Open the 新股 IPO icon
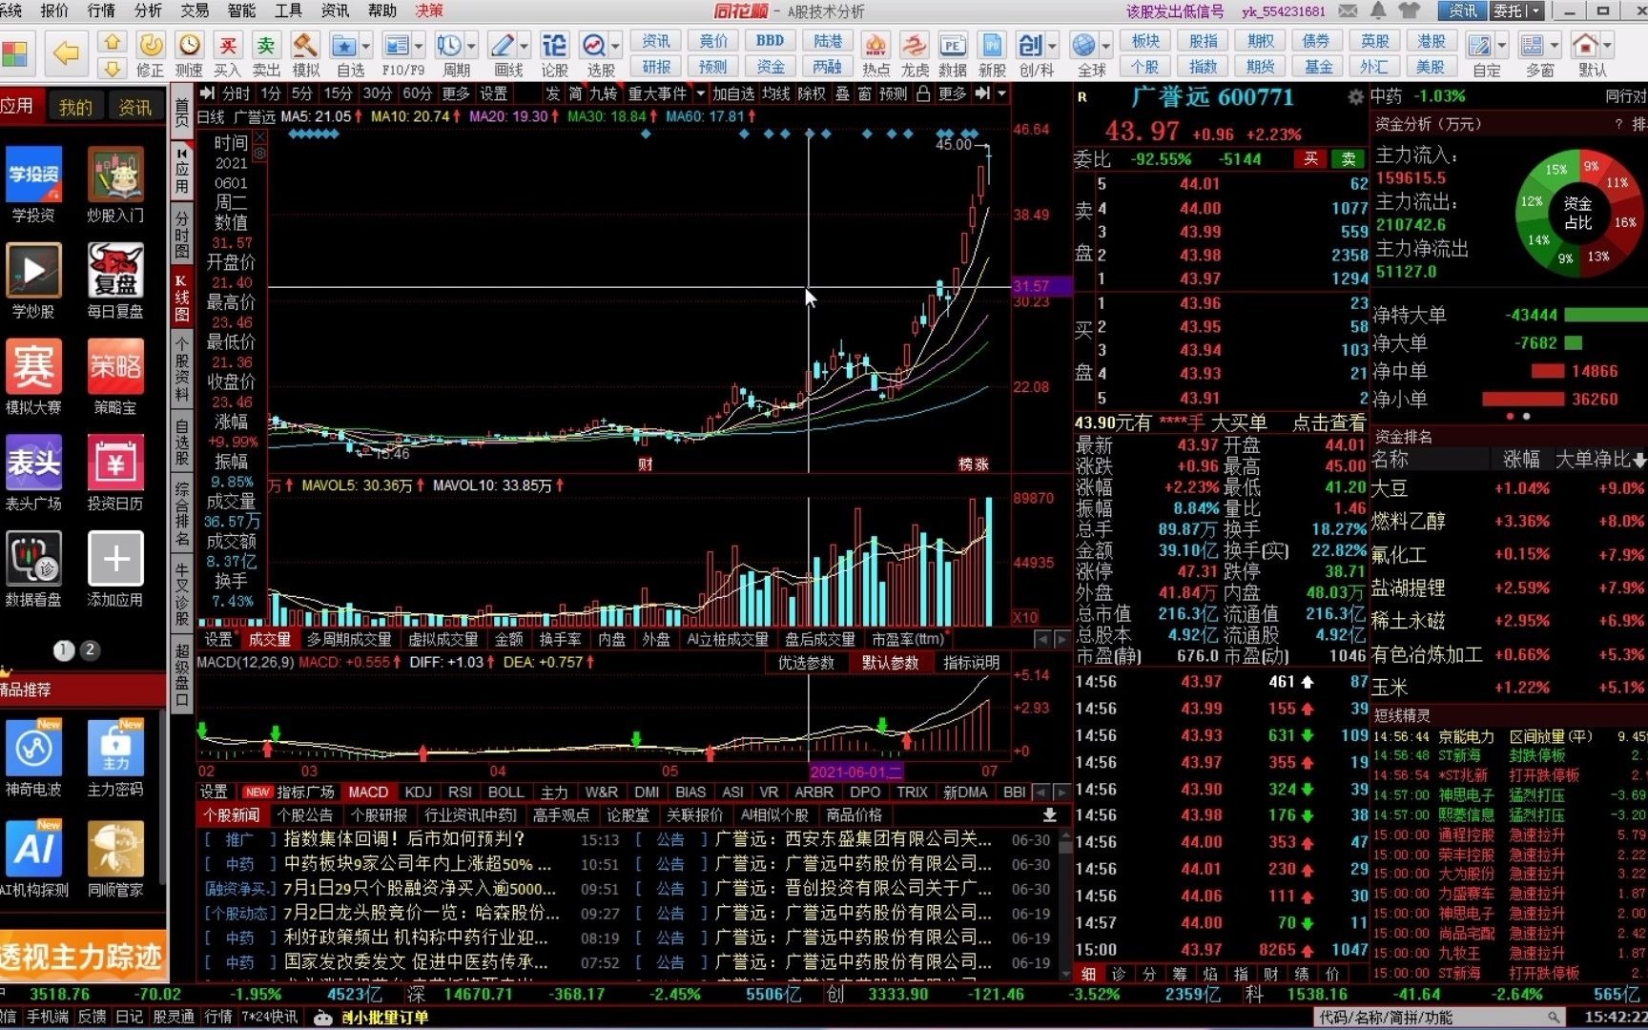The image size is (1648, 1030). pyautogui.click(x=992, y=54)
